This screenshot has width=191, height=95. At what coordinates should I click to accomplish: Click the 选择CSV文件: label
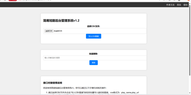coord(94,26)
